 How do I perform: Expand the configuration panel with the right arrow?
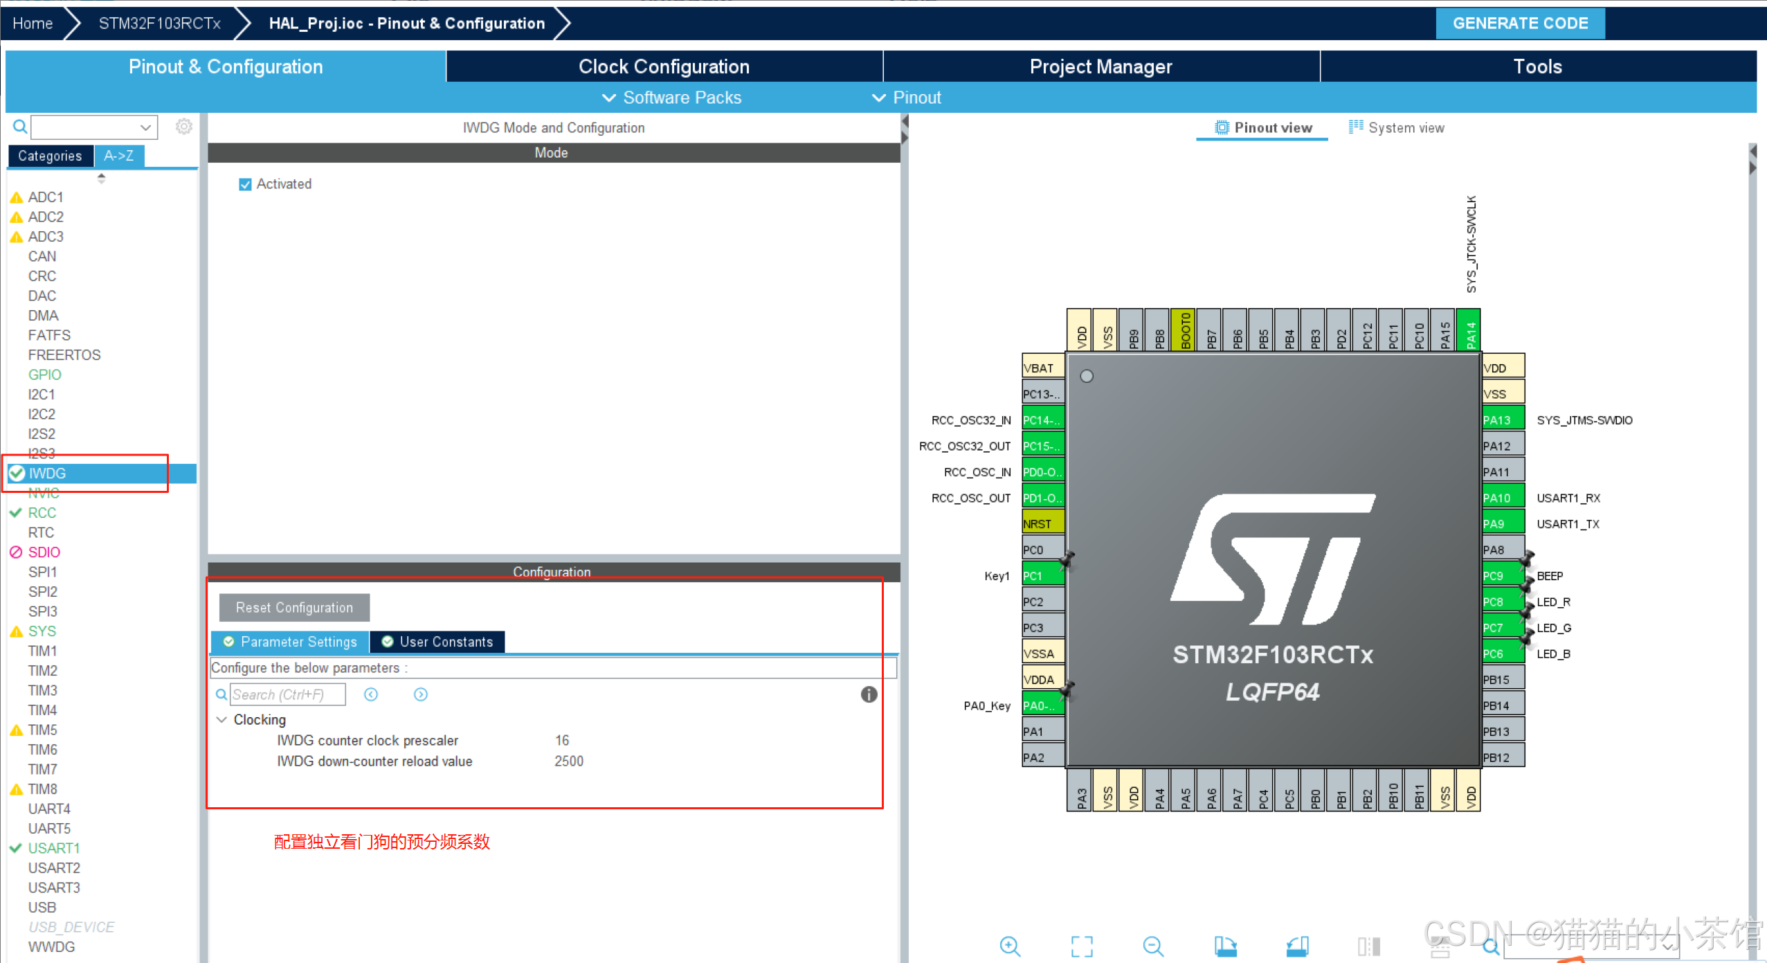pos(905,138)
